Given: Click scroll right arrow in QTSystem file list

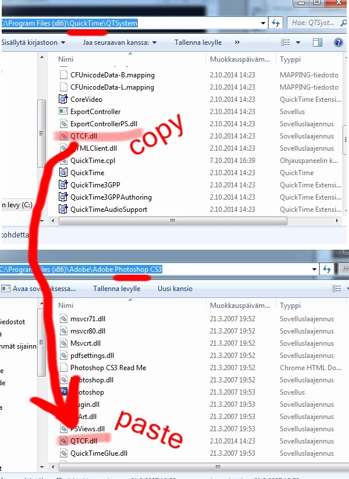Looking at the screenshot, I should click(337, 221).
